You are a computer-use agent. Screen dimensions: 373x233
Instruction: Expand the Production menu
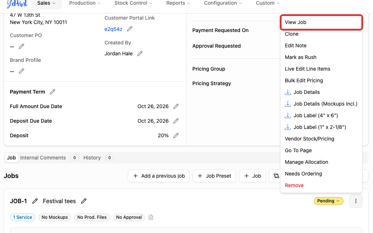pos(85,3)
